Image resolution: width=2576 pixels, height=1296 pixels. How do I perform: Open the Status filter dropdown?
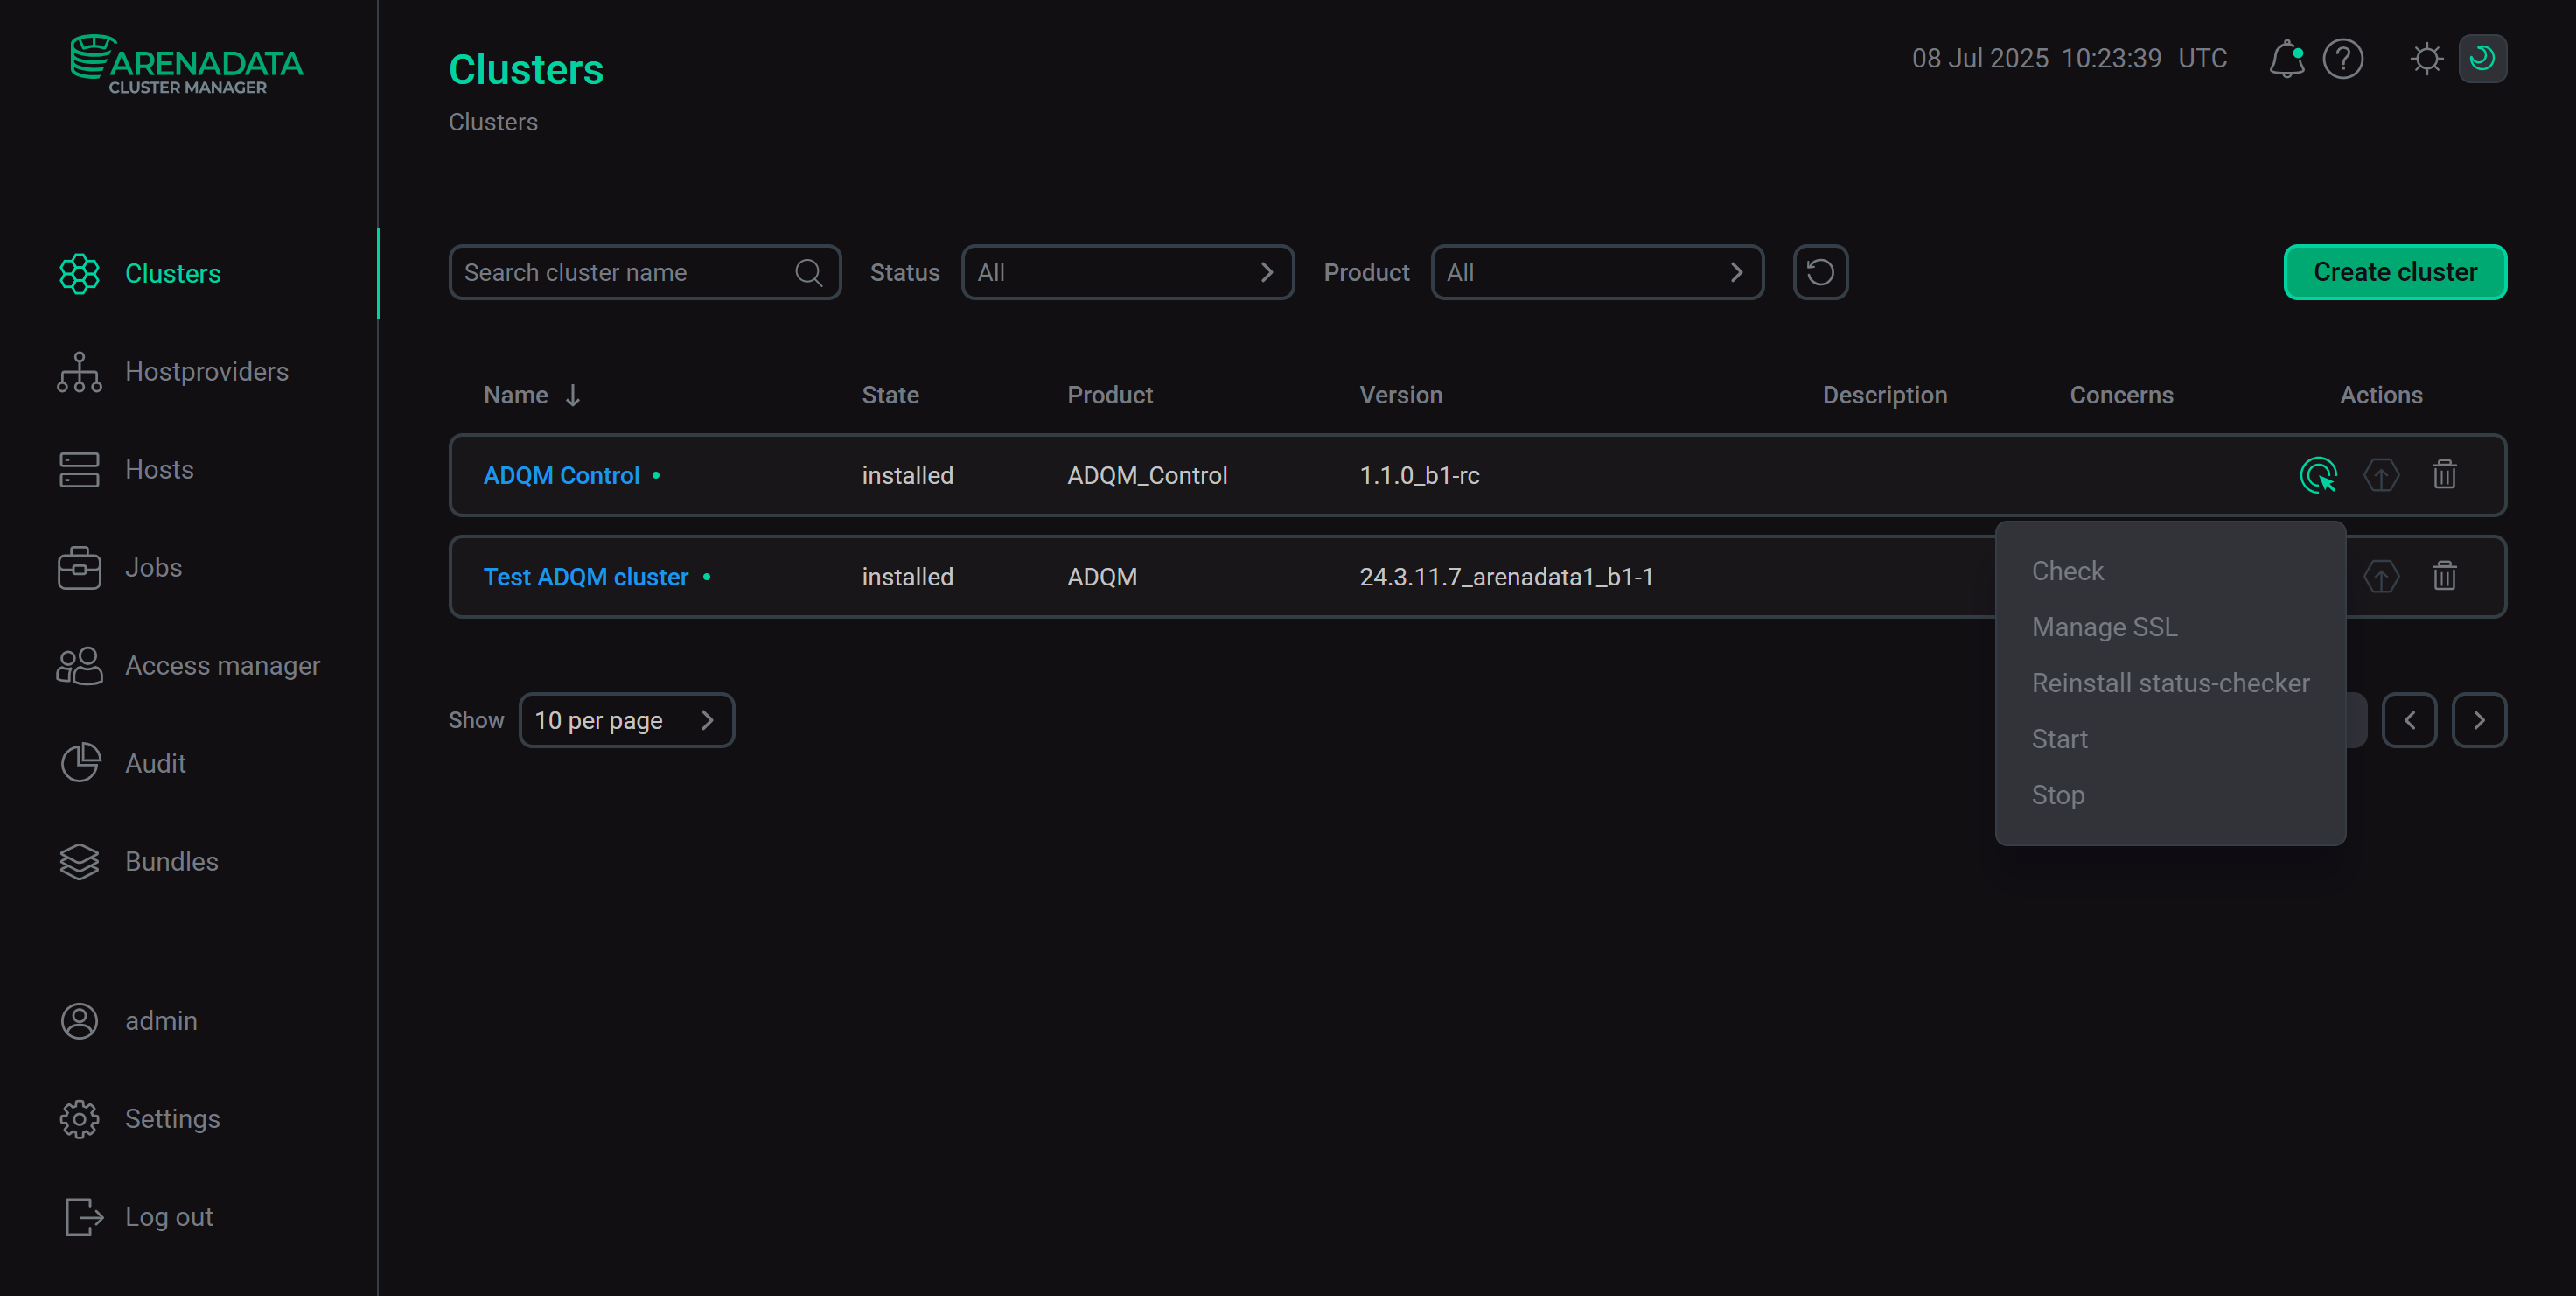click(1127, 271)
